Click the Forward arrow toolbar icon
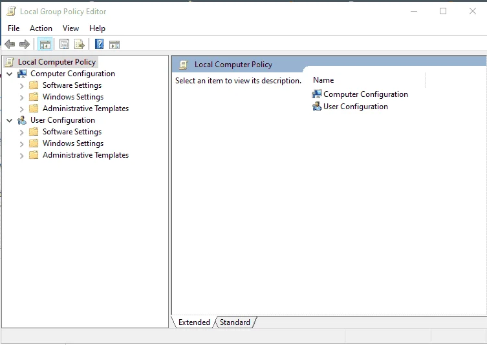Screen dimensions: 487x345 (25, 45)
